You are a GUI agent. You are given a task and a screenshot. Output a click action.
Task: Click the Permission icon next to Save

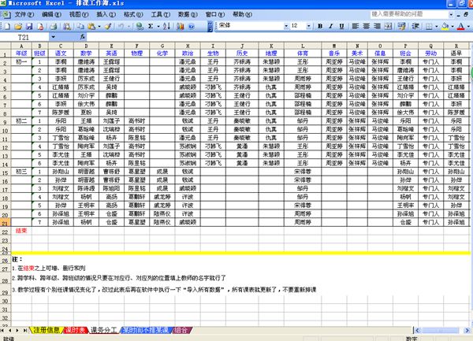(x=40, y=27)
